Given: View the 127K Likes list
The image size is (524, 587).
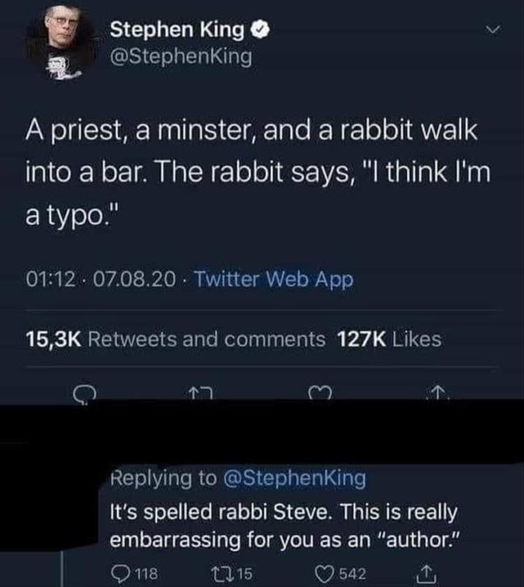Looking at the screenshot, I should pyautogui.click(x=389, y=339).
